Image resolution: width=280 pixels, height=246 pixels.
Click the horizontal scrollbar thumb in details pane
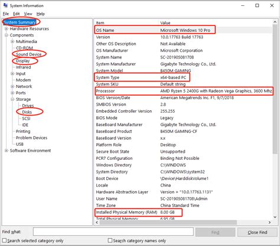click(168, 222)
